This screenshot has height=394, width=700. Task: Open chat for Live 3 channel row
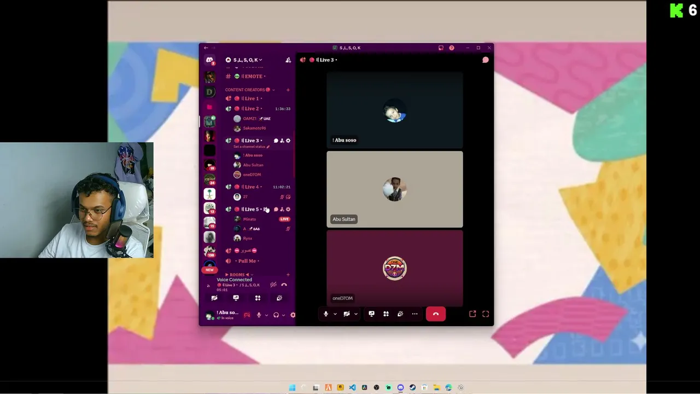[276, 141]
